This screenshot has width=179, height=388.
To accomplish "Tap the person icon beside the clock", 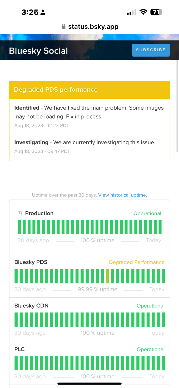I will click(43, 12).
